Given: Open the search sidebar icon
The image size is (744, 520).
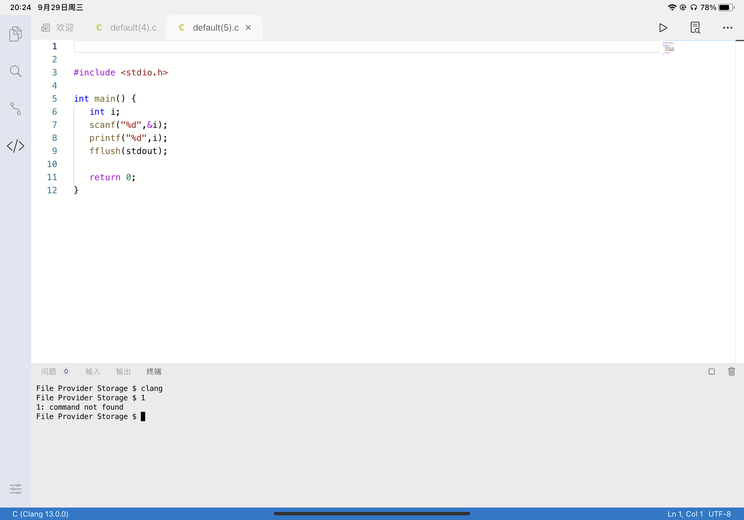Looking at the screenshot, I should [15, 71].
